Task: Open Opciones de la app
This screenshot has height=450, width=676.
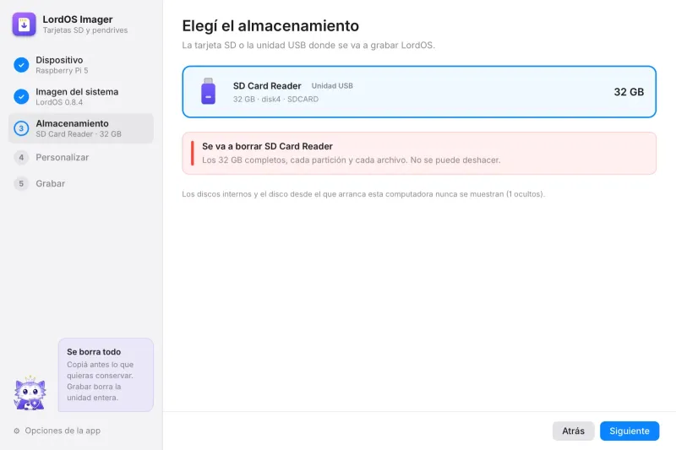Action: click(57, 431)
